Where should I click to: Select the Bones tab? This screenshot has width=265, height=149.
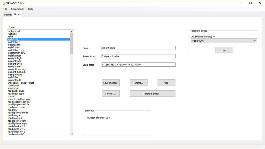(17, 14)
